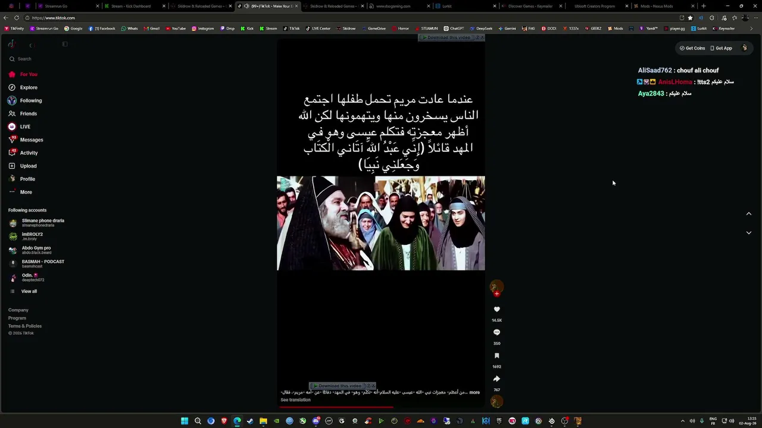Show hidden system tray icons
The image size is (762, 428).
(x=682, y=421)
